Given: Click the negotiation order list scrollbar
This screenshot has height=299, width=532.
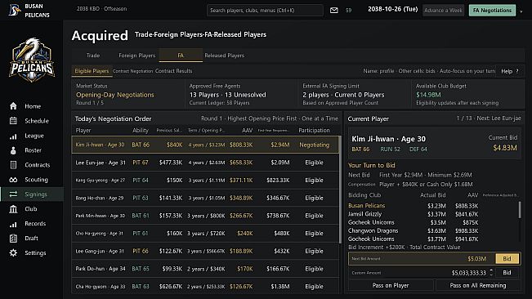Looking at the screenshot, I should coord(340,190).
